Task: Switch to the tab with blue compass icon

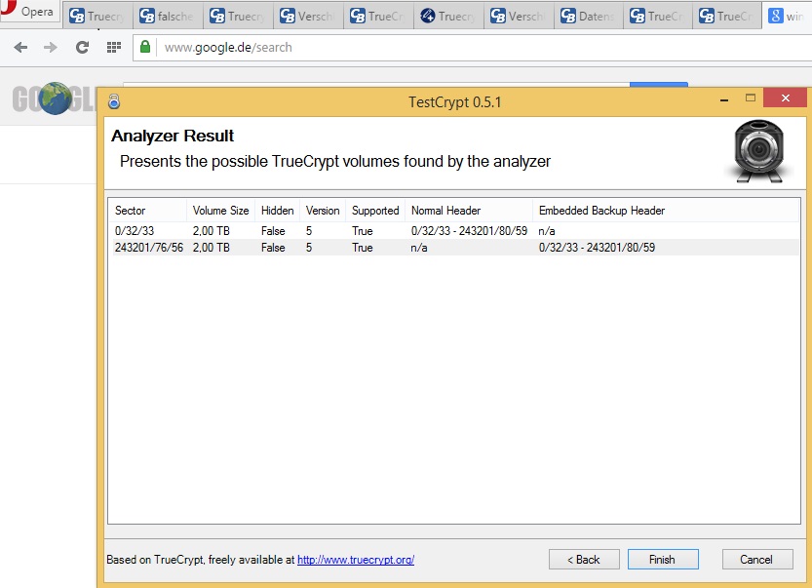Action: click(448, 17)
